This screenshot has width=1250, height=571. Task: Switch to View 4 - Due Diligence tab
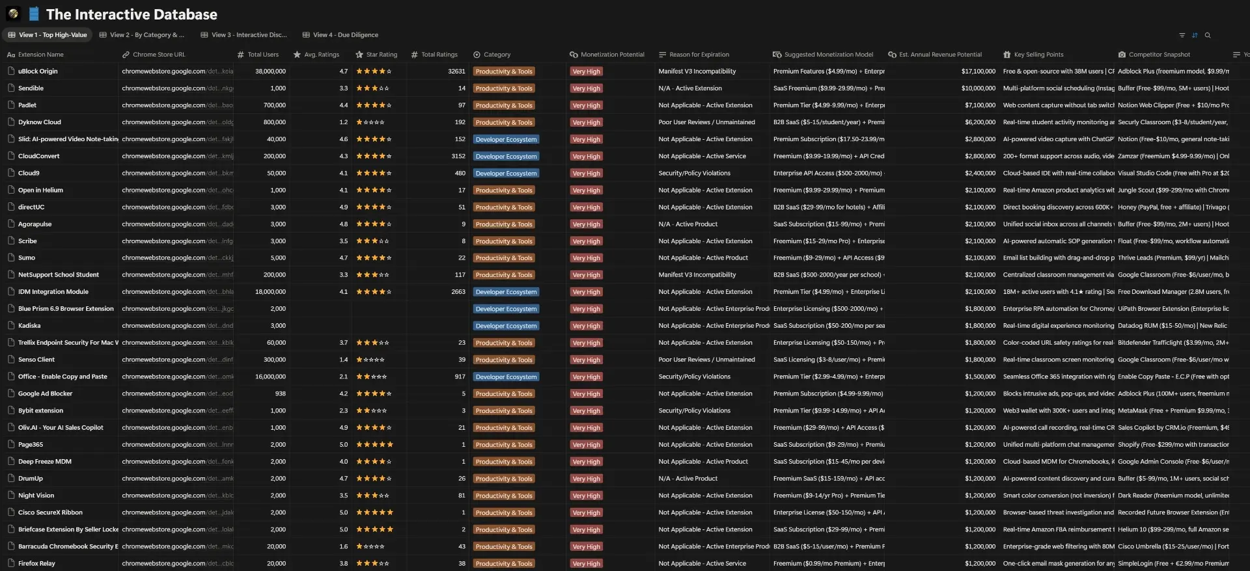[x=340, y=35]
